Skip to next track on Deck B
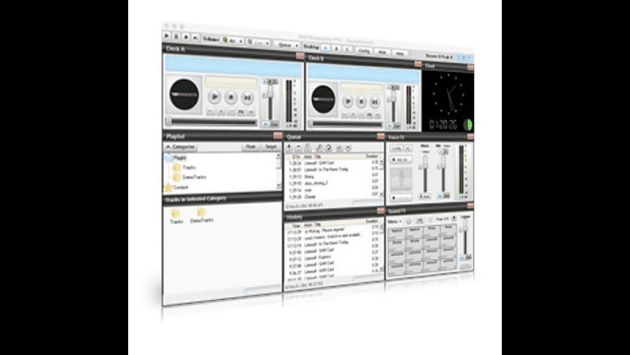 (374, 102)
